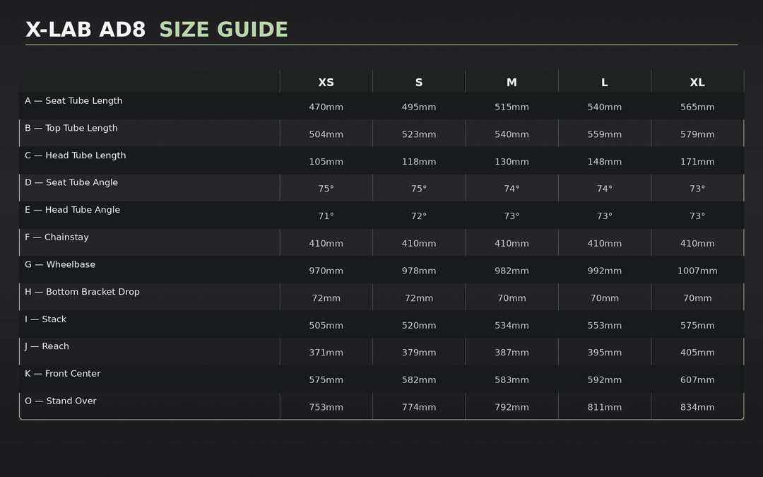This screenshot has width=763, height=477.
Task: Click the SIZE GUIDE heading
Action: point(223,30)
